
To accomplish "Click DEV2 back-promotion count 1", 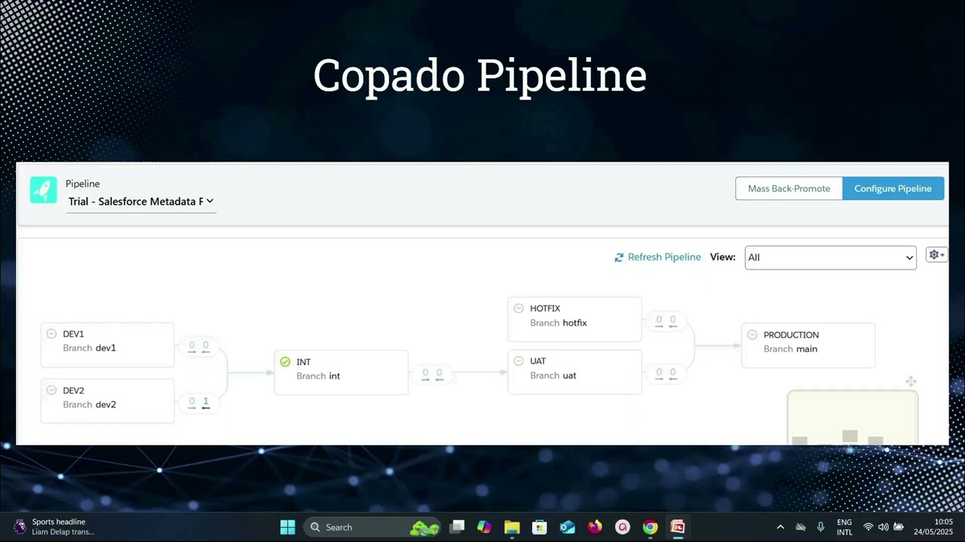I will (205, 403).
